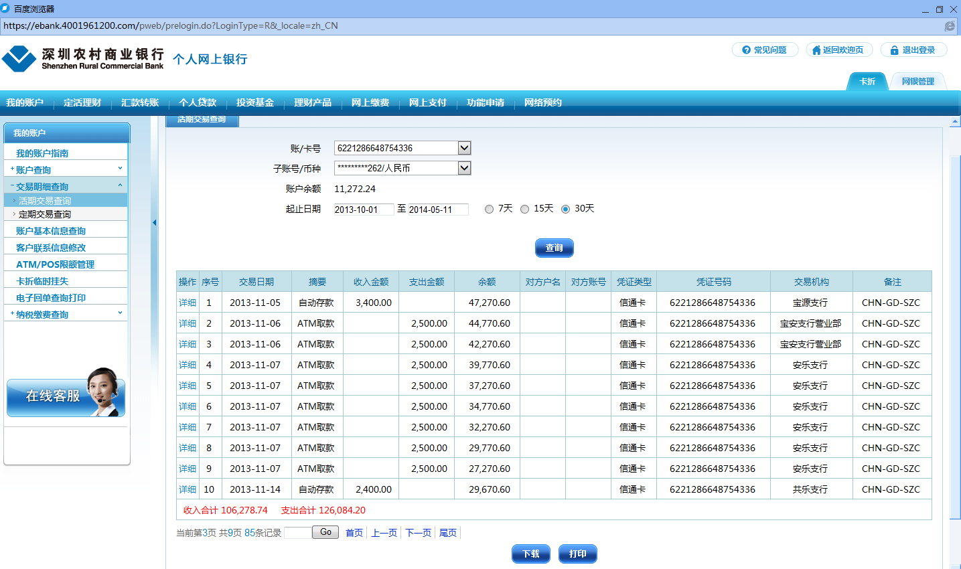Click the 查询 button
The image size is (961, 569).
(554, 248)
